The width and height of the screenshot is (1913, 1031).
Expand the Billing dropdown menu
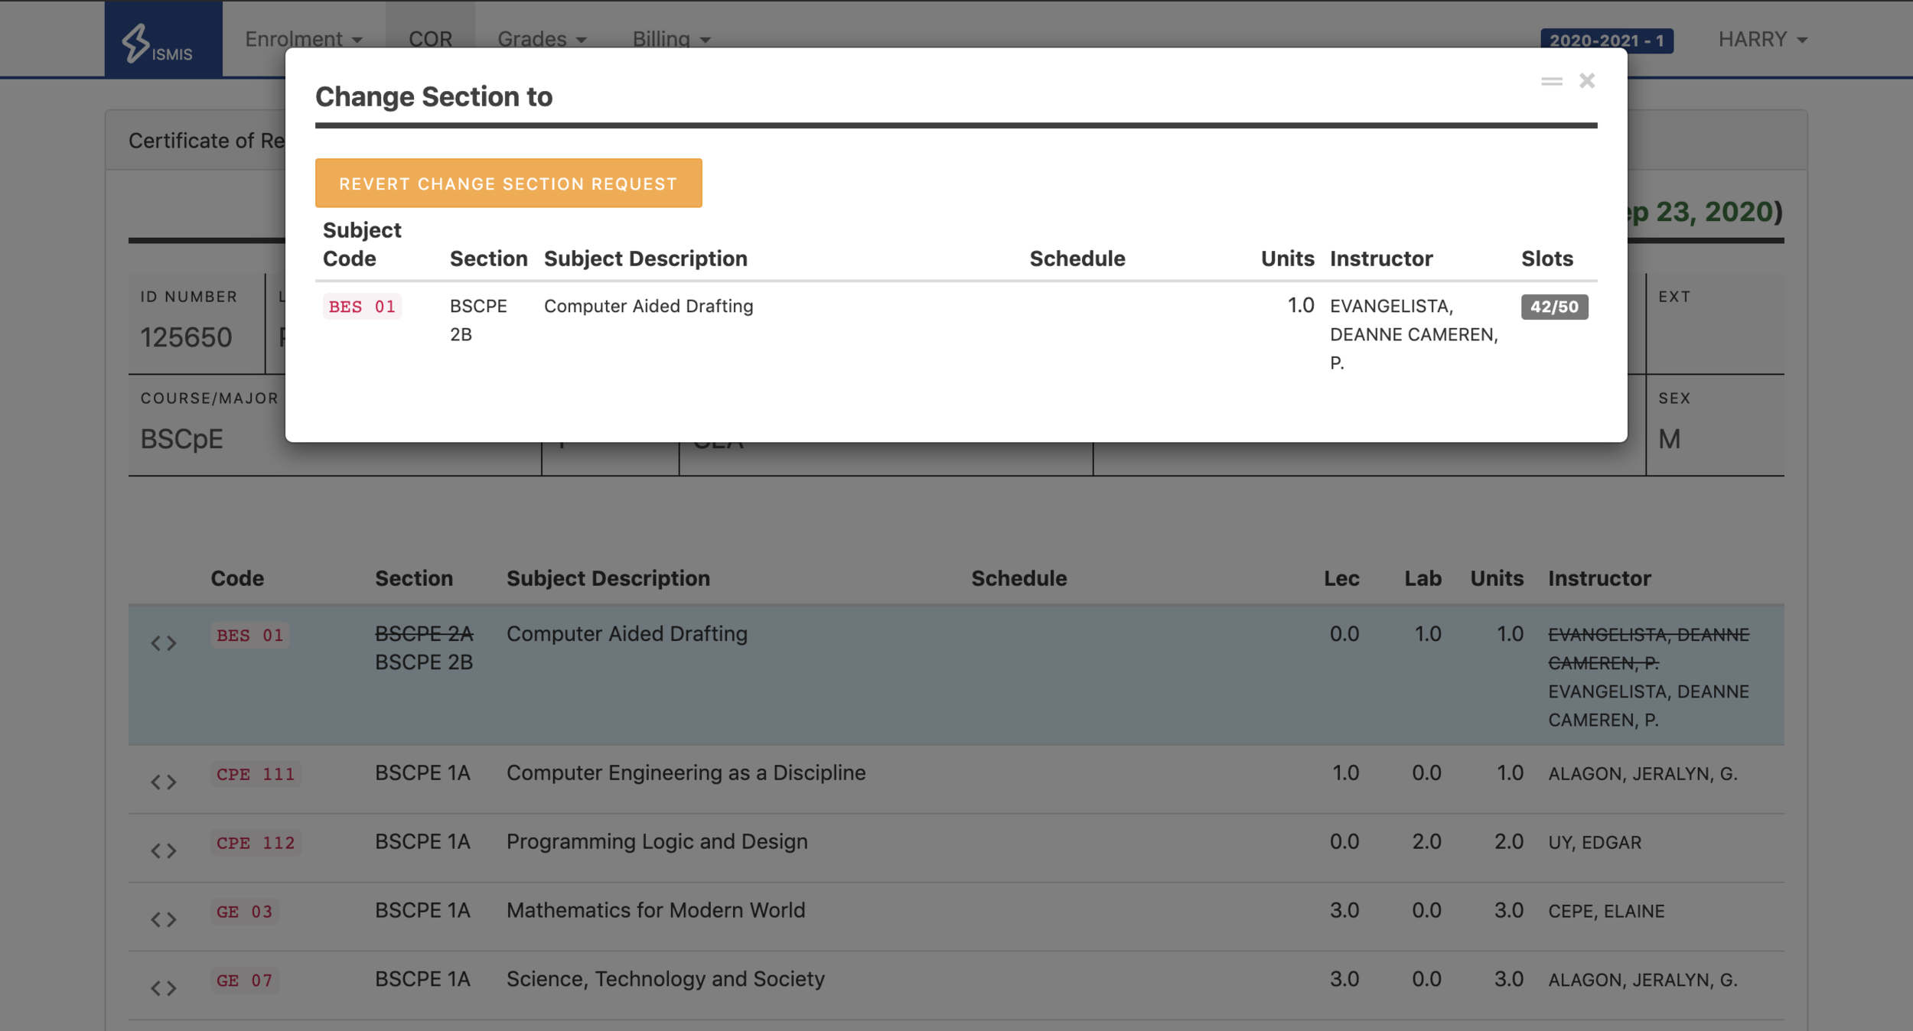[x=671, y=39]
